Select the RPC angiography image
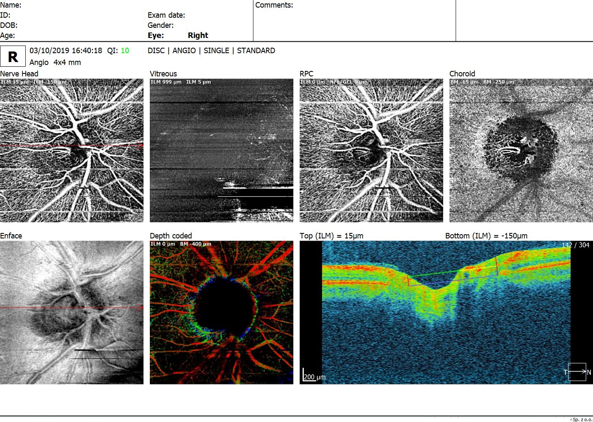Viewport: 593px width, 422px height. (371, 150)
